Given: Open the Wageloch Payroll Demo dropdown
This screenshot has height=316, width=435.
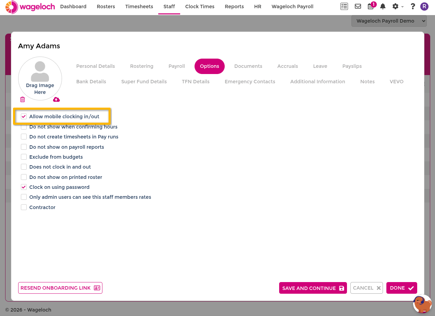Looking at the screenshot, I should click(x=389, y=21).
